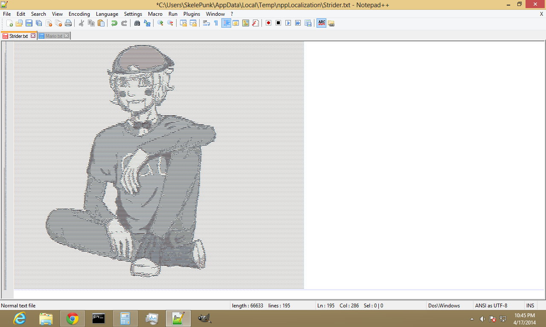The height and width of the screenshot is (327, 546).
Task: Toggle synchronize vertical scrolling
Action: pos(183,23)
